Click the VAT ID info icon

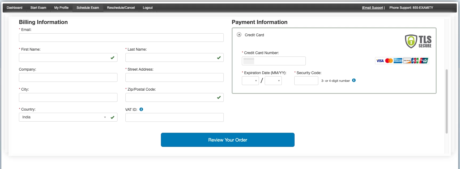(141, 109)
